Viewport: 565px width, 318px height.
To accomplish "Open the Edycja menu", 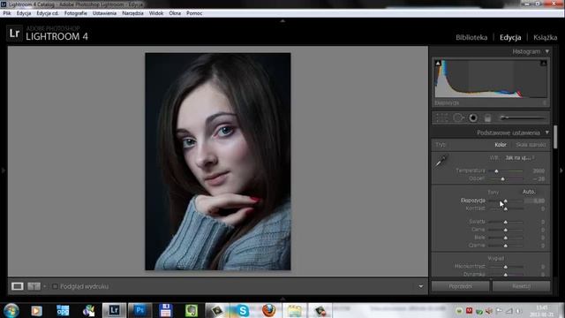I will (x=24, y=13).
